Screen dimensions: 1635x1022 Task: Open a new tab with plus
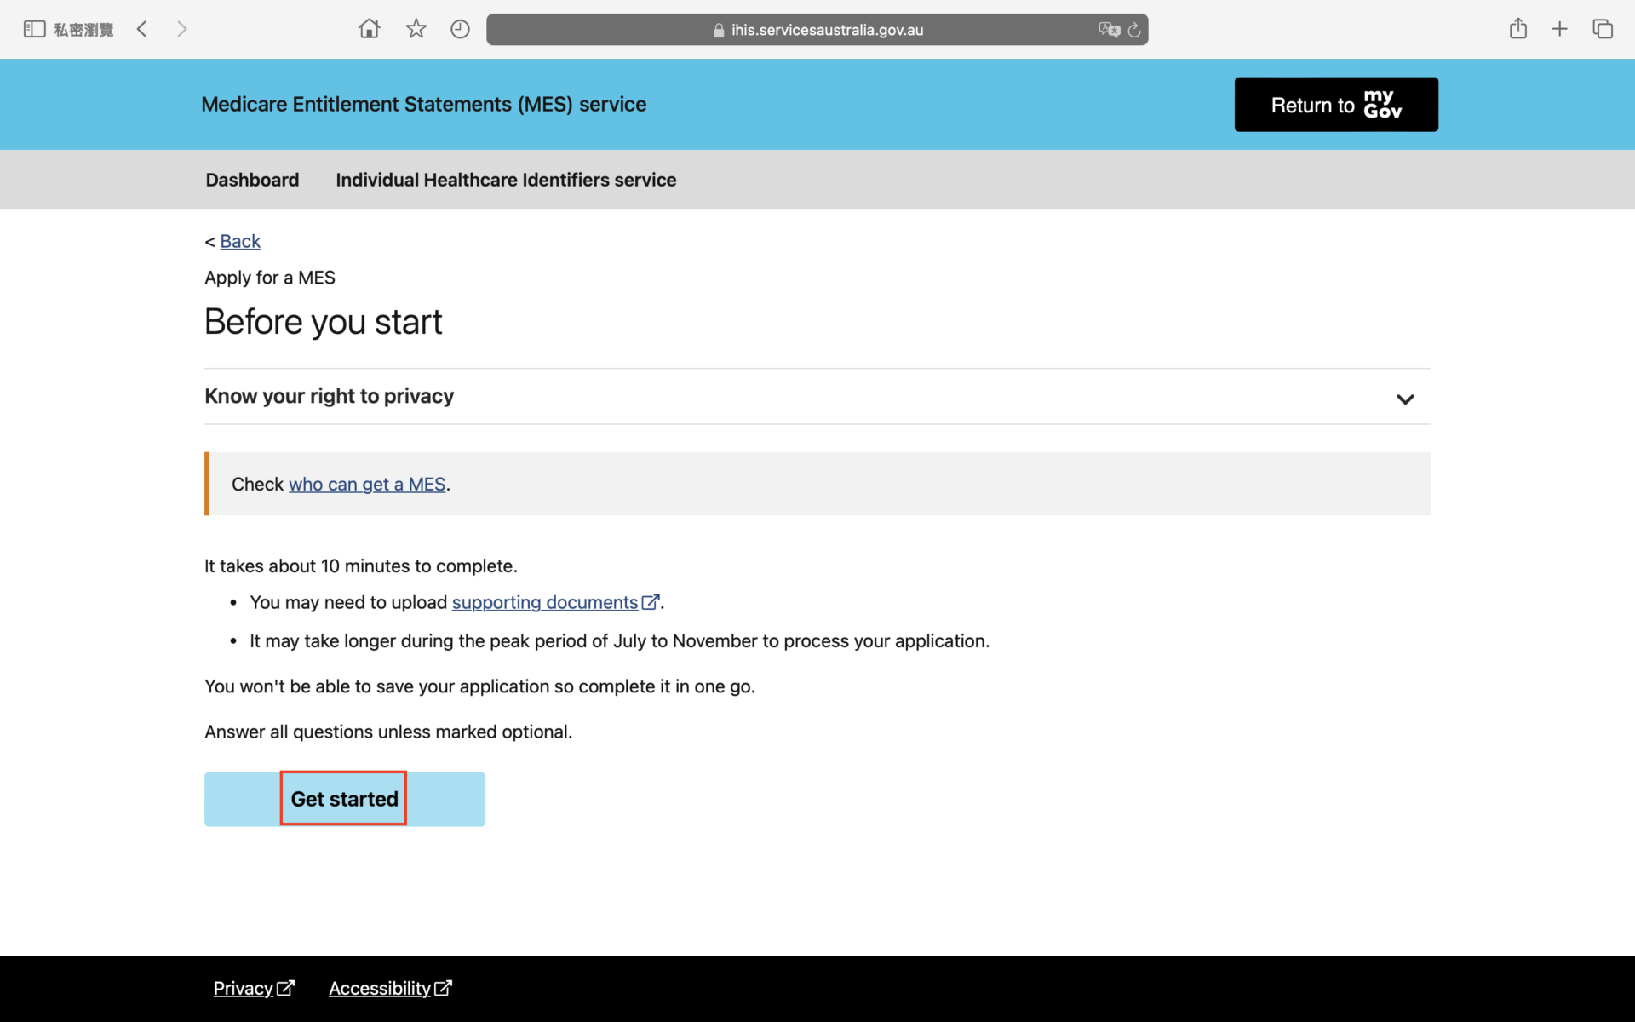1559,30
